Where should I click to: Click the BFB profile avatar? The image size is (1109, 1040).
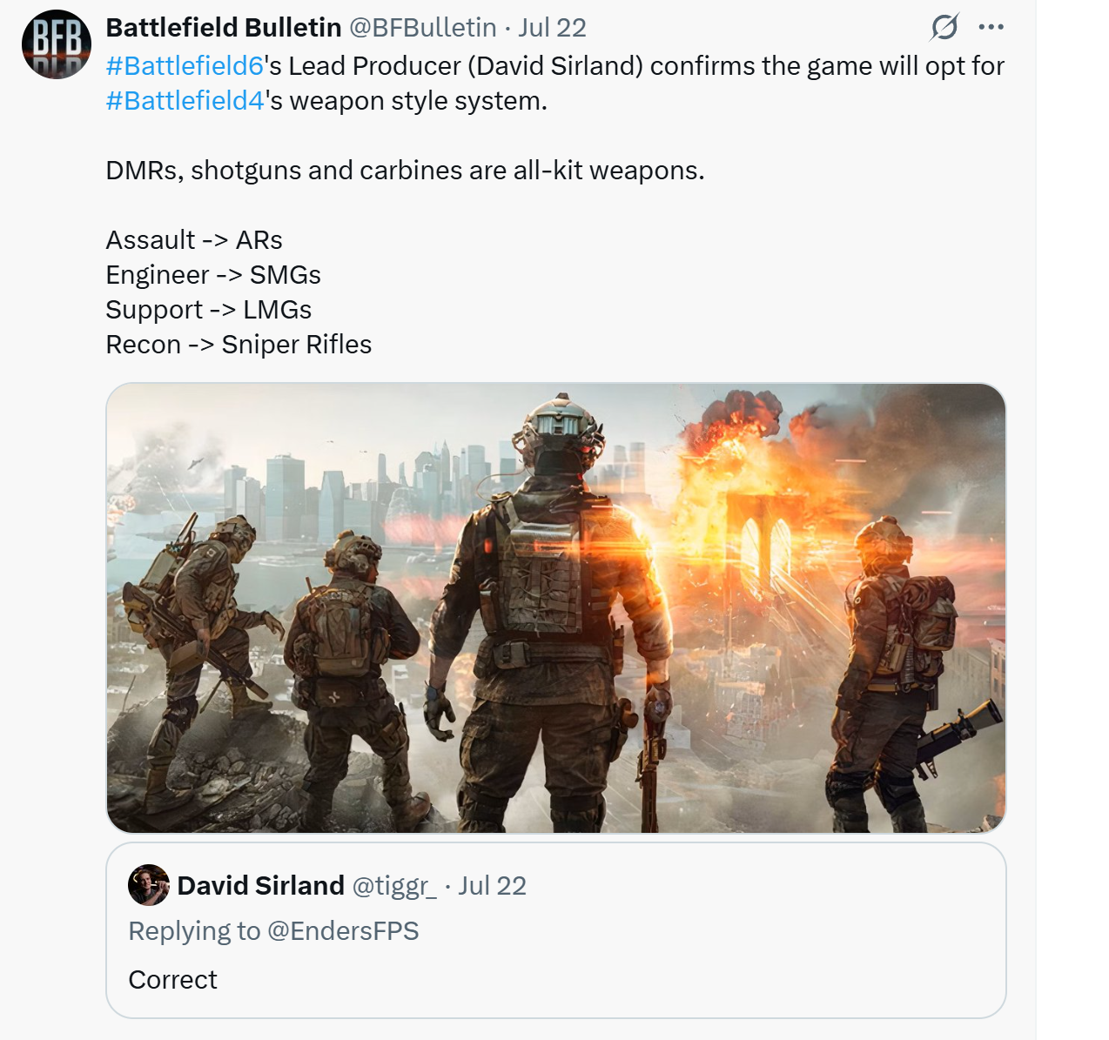click(x=56, y=44)
